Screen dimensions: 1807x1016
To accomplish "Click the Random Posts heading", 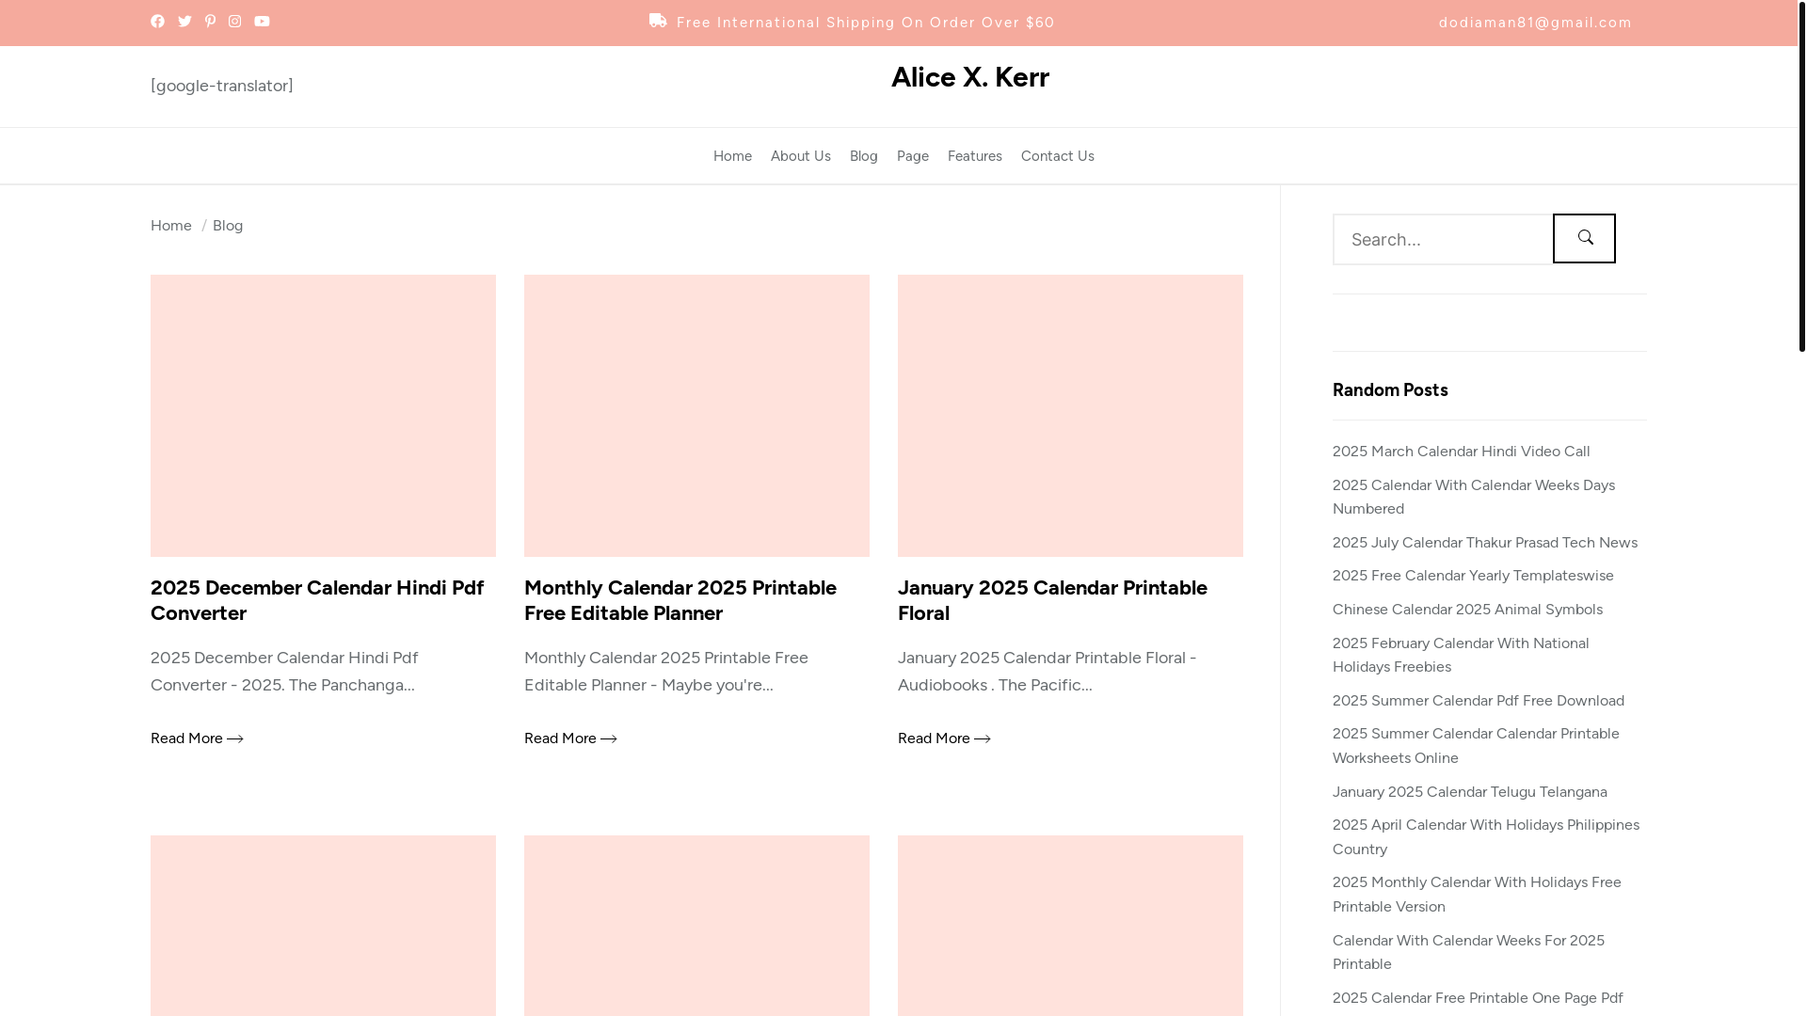I will (1390, 389).
